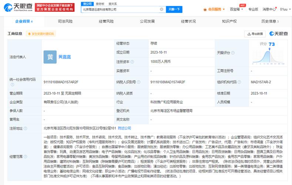
Task: Click the 1000万人民币 registered capital value
Action: pos(160,61)
